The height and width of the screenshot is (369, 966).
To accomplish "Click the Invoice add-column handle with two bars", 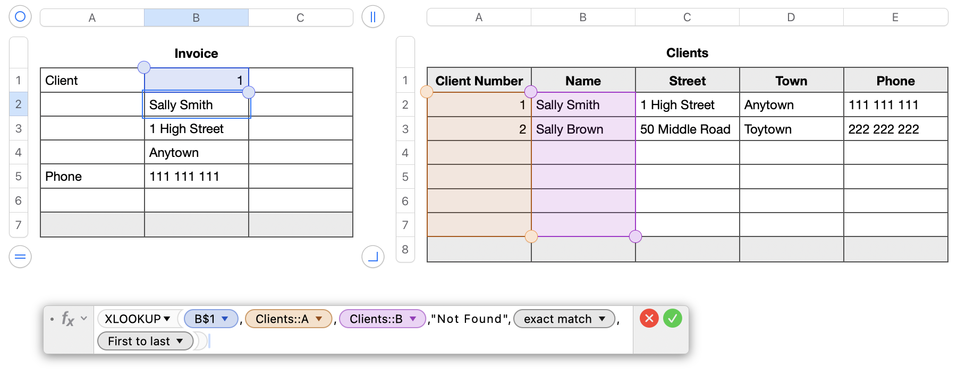I will click(x=372, y=17).
